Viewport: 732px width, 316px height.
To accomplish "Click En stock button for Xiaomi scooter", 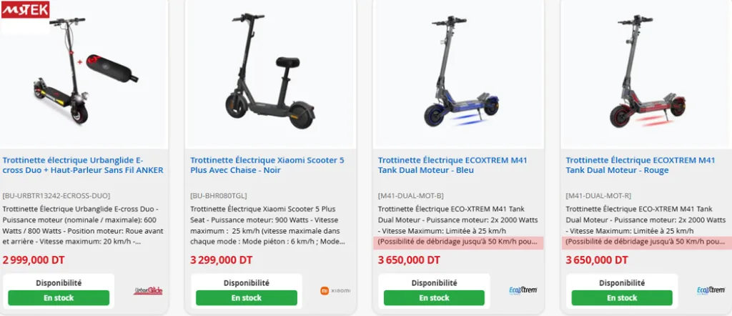I will tap(246, 297).
